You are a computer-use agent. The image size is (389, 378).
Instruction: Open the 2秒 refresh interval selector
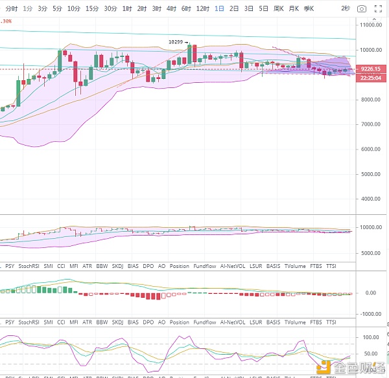pyautogui.click(x=346, y=8)
